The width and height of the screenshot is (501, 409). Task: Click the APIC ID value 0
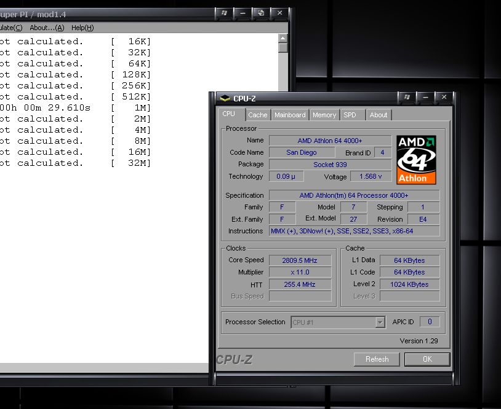430,322
